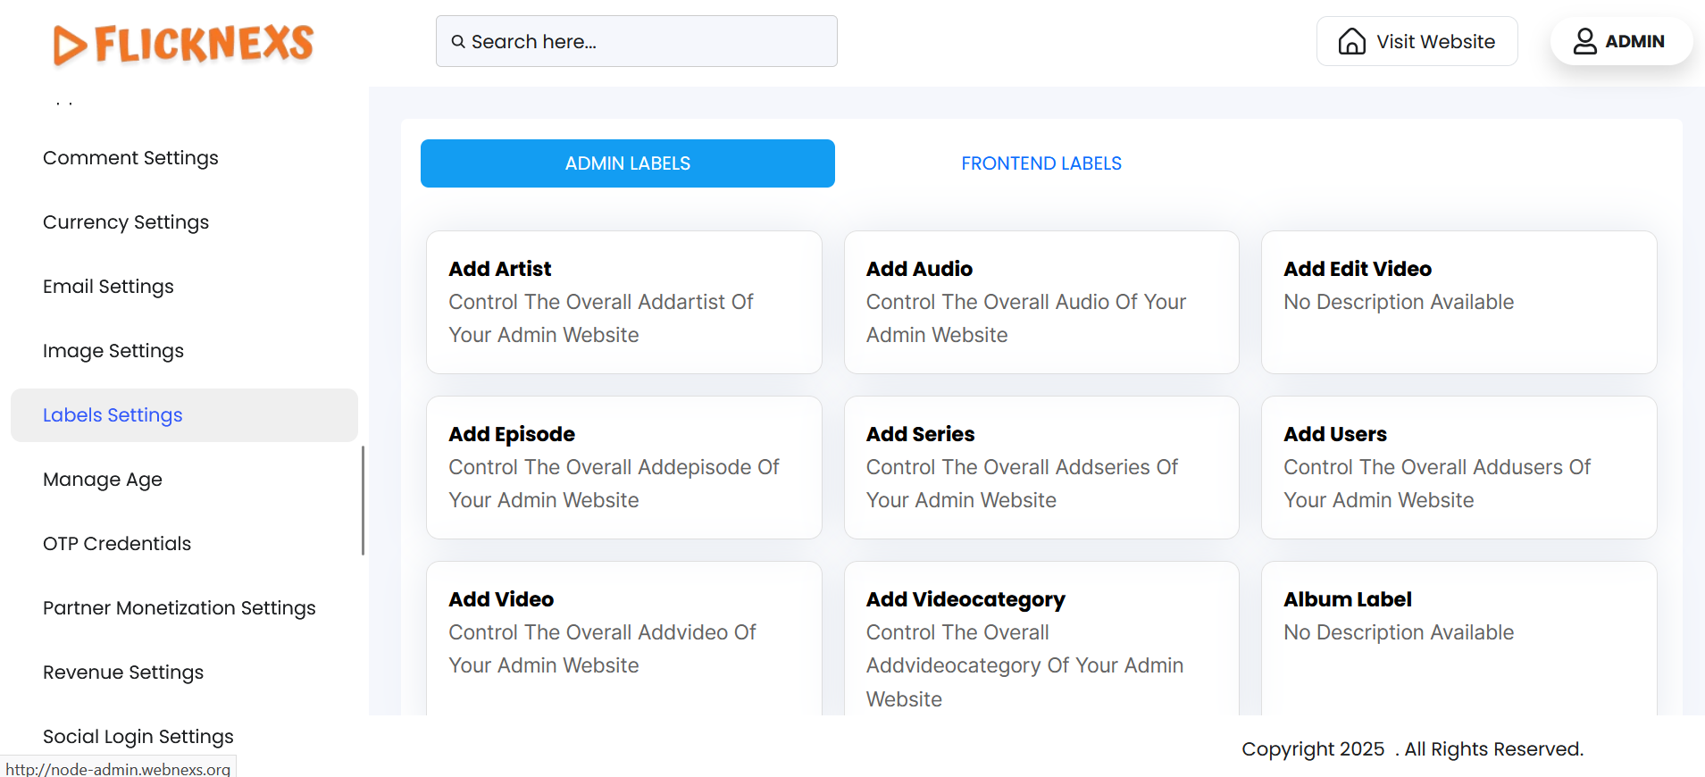Viewport: 1705px width, 777px height.
Task: Open the Add Audio label card
Action: click(1041, 302)
